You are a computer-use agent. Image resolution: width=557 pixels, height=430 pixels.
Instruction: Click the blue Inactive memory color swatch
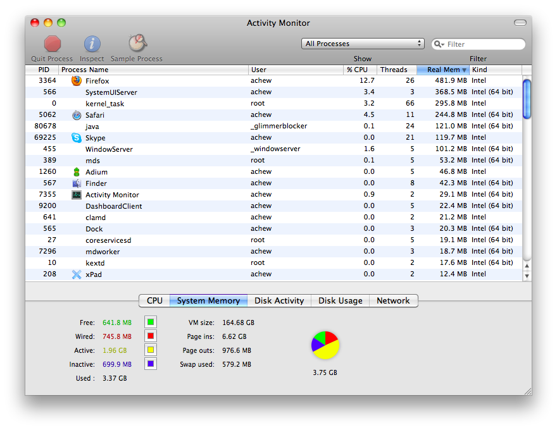(151, 364)
